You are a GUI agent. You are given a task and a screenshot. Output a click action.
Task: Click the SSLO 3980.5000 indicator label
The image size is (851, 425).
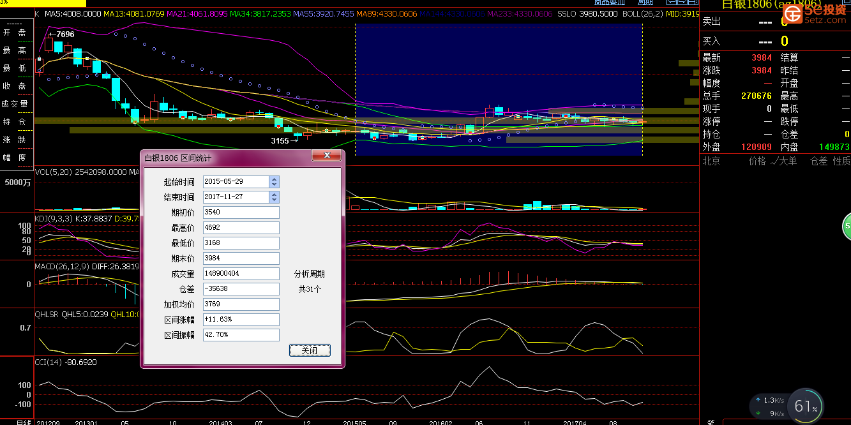tap(587, 13)
